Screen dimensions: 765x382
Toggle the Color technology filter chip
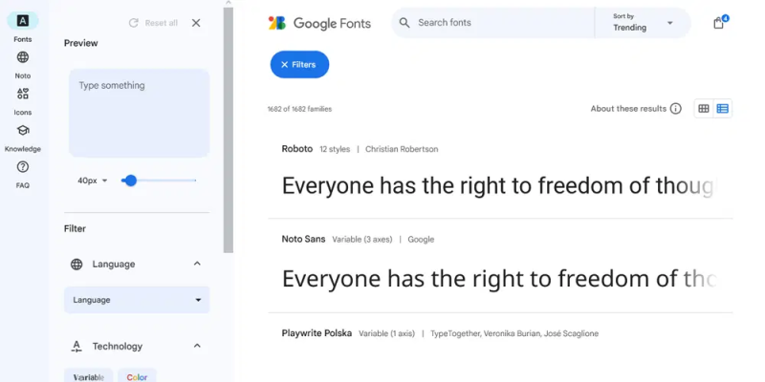point(137,376)
